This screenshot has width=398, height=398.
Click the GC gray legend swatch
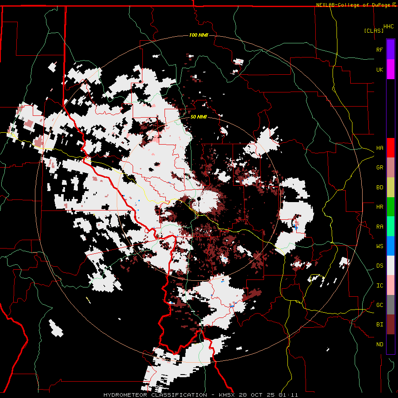(x=390, y=305)
